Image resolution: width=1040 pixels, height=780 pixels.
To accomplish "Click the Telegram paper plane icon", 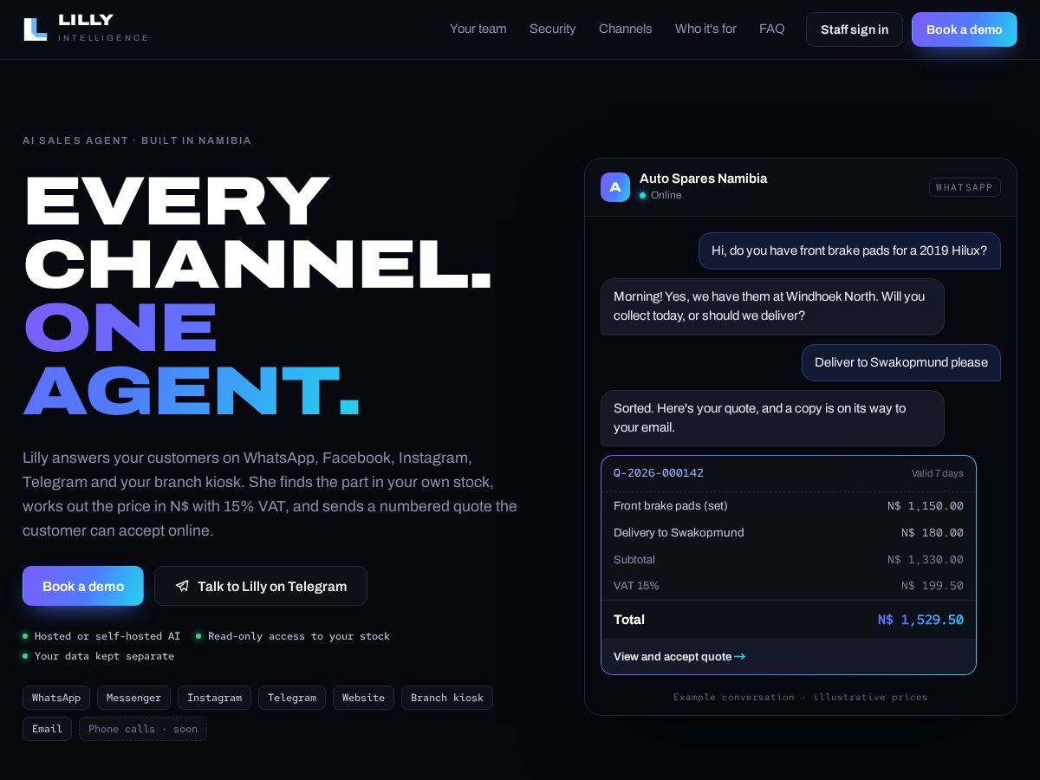I will [182, 587].
